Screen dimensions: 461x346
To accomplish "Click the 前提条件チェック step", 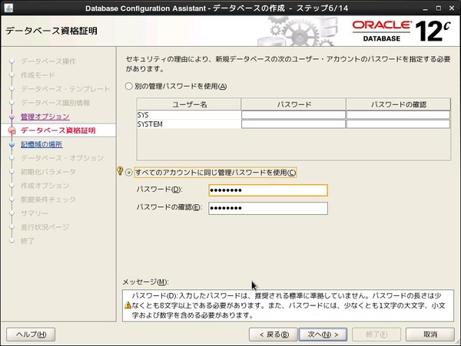I will (48, 199).
